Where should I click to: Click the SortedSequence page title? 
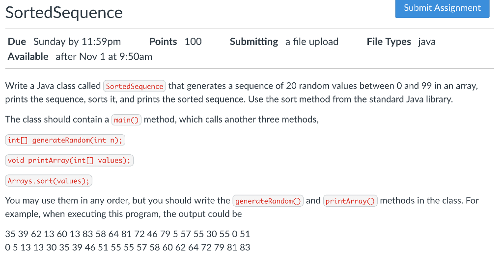[64, 13]
